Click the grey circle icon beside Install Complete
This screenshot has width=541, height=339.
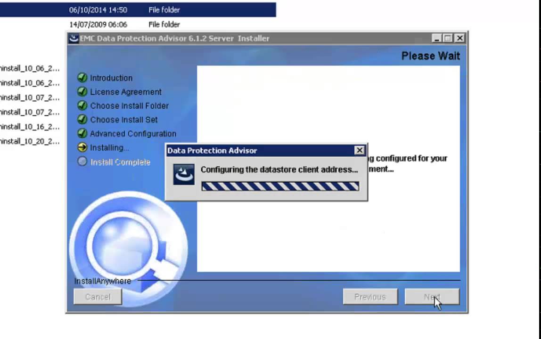point(82,161)
